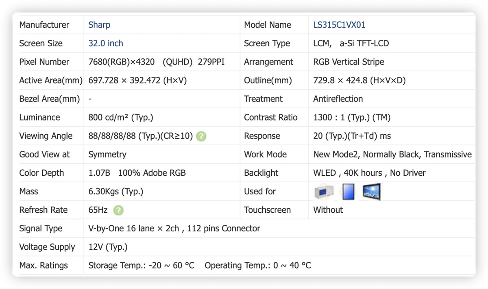Select the response value 20 (Typ.)(Tr+Td) ms
This screenshot has height=289, width=488.
[352, 136]
